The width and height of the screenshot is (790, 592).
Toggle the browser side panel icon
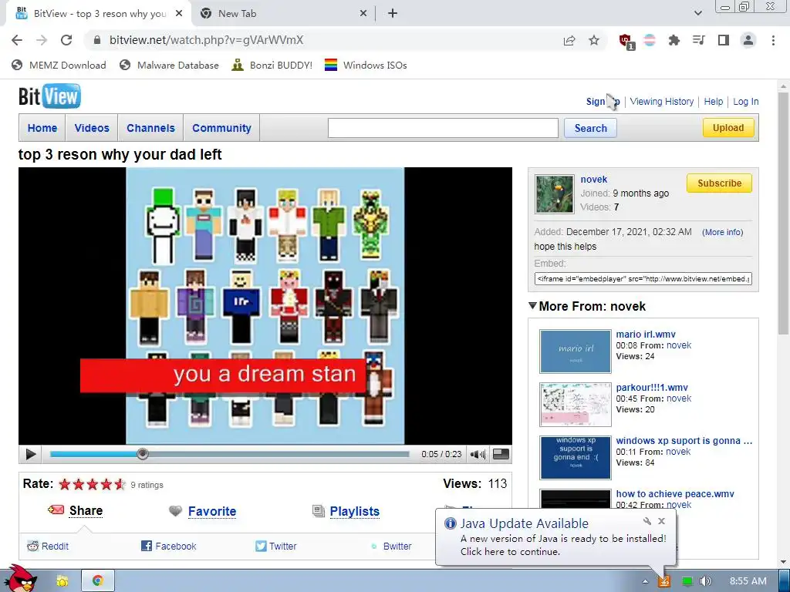(724, 40)
